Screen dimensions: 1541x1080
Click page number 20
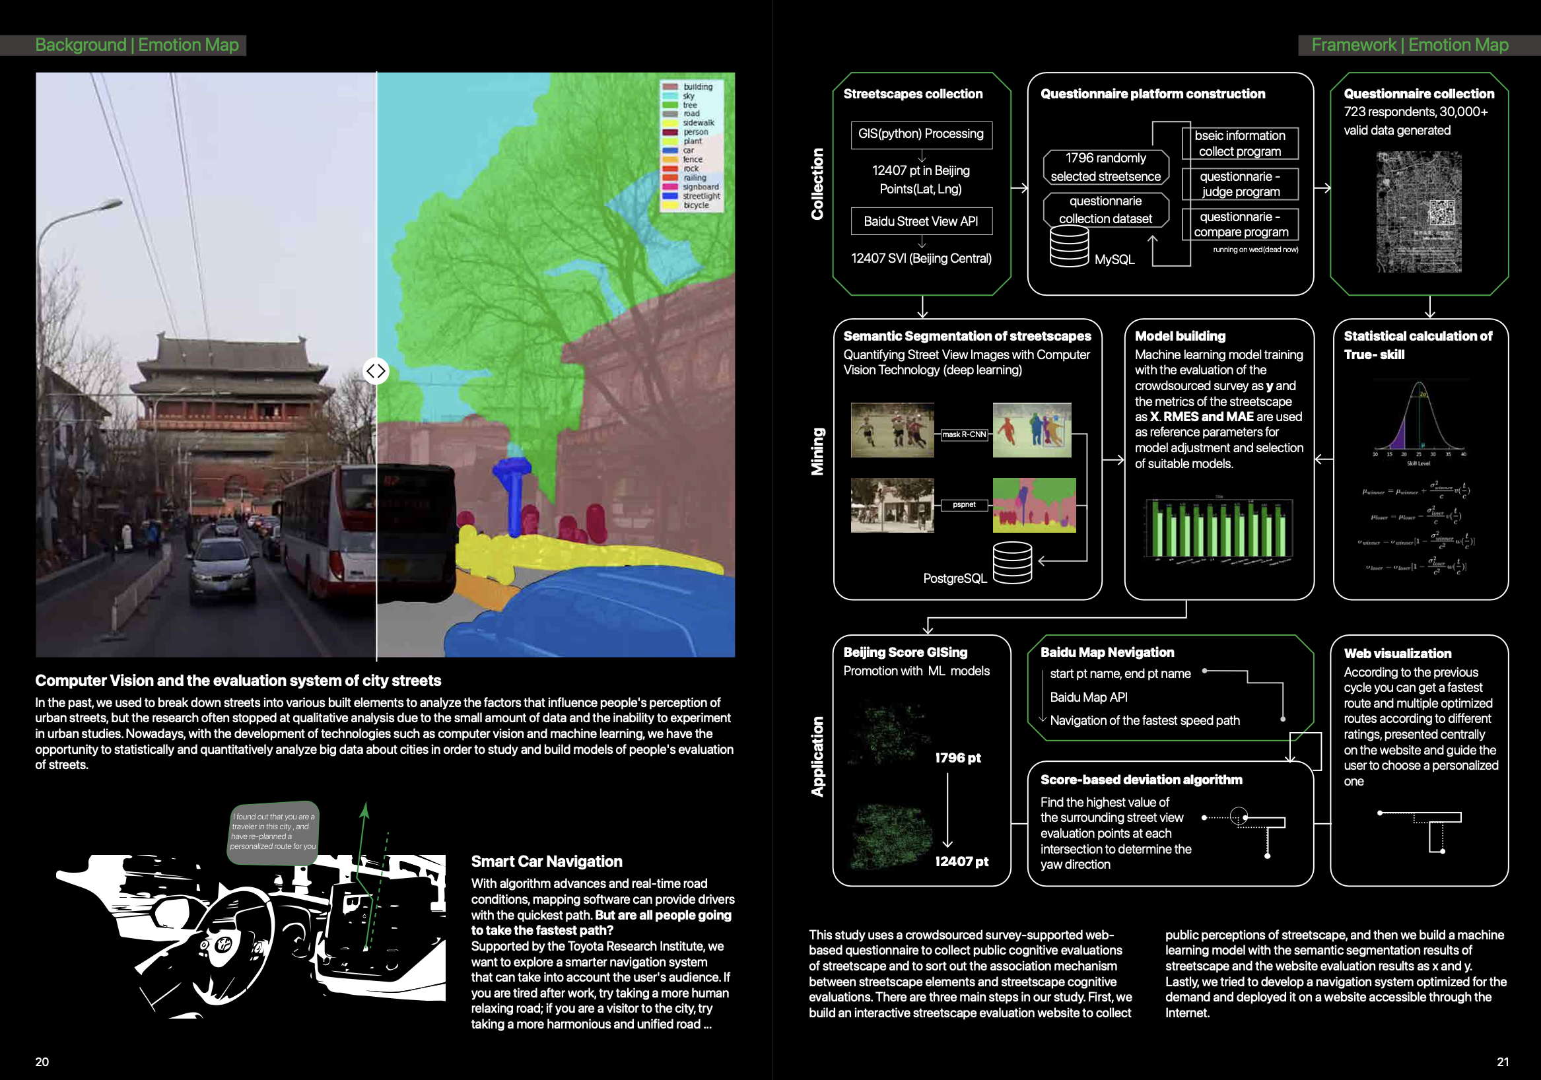click(x=42, y=1062)
